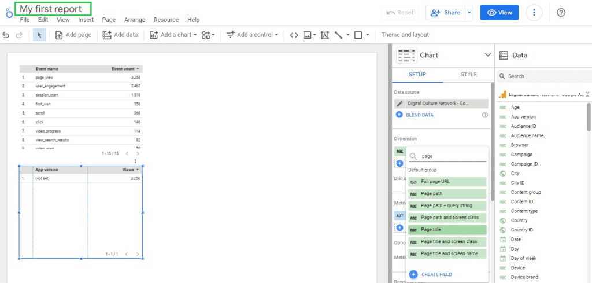Select the Text box tool
The height and width of the screenshot is (283, 592).
pos(324,35)
